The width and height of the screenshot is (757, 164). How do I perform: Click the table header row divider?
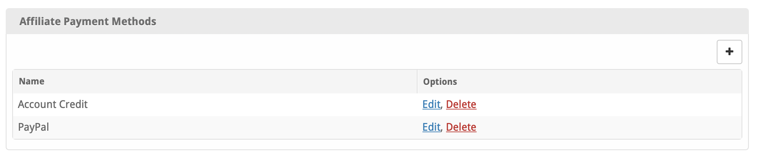coord(417,82)
